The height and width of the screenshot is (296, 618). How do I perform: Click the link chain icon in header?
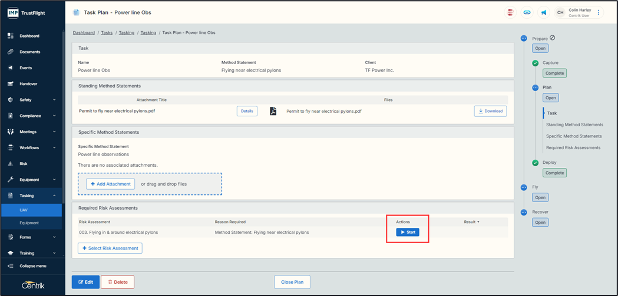527,12
